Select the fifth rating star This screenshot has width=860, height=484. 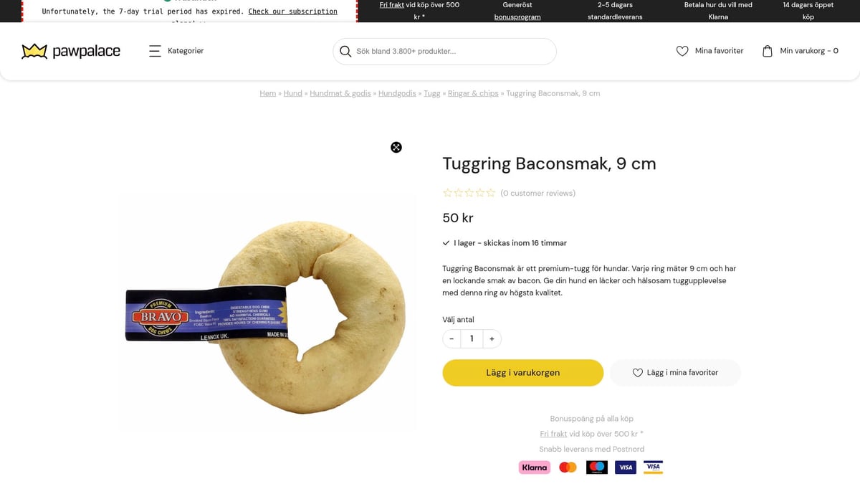click(491, 192)
